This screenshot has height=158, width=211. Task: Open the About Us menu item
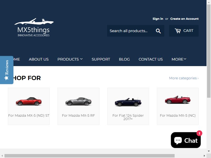coord(39,59)
